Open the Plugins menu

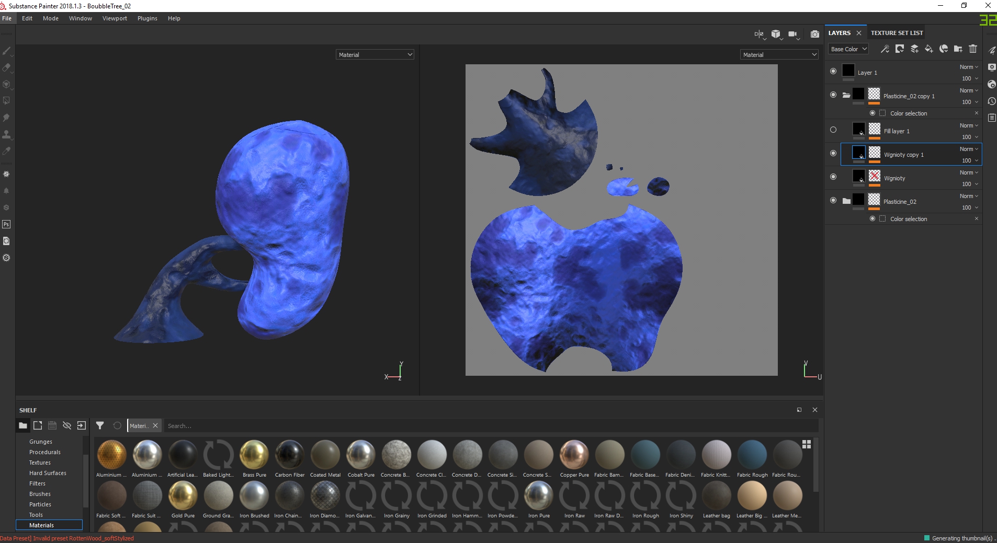[147, 18]
